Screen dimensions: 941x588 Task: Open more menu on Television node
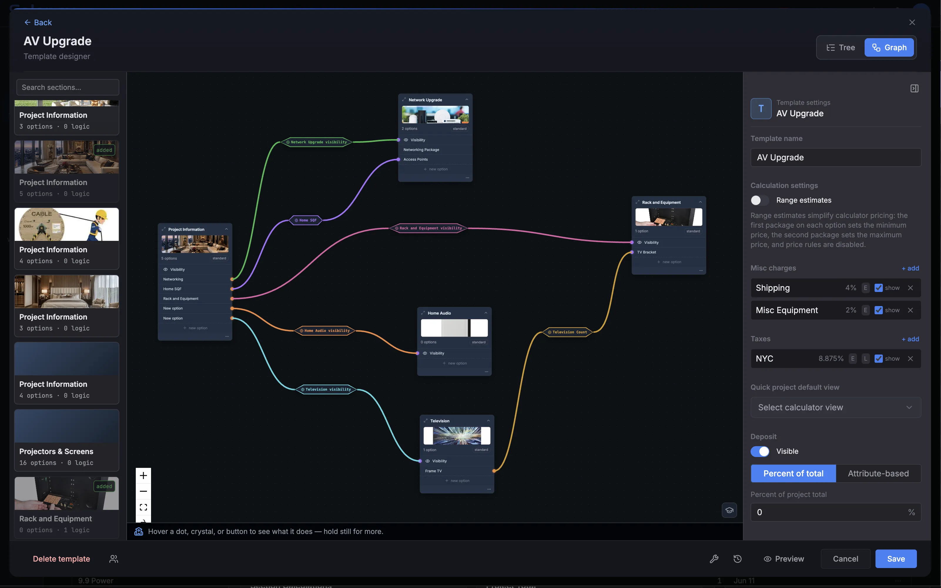[489, 489]
